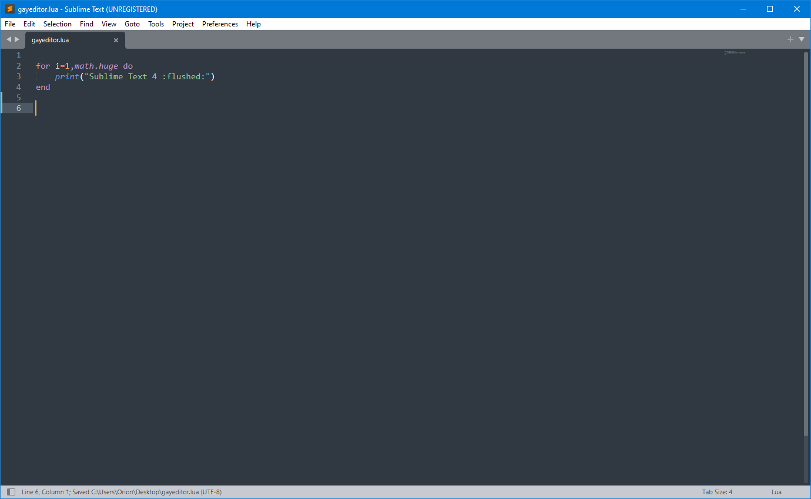Go to next tab with right arrow
This screenshot has width=811, height=499.
pyautogui.click(x=17, y=39)
